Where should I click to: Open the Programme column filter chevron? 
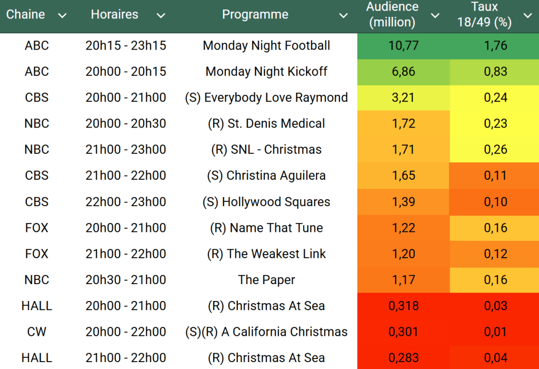tap(343, 15)
